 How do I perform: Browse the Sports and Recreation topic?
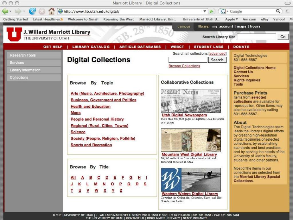(x=91, y=145)
